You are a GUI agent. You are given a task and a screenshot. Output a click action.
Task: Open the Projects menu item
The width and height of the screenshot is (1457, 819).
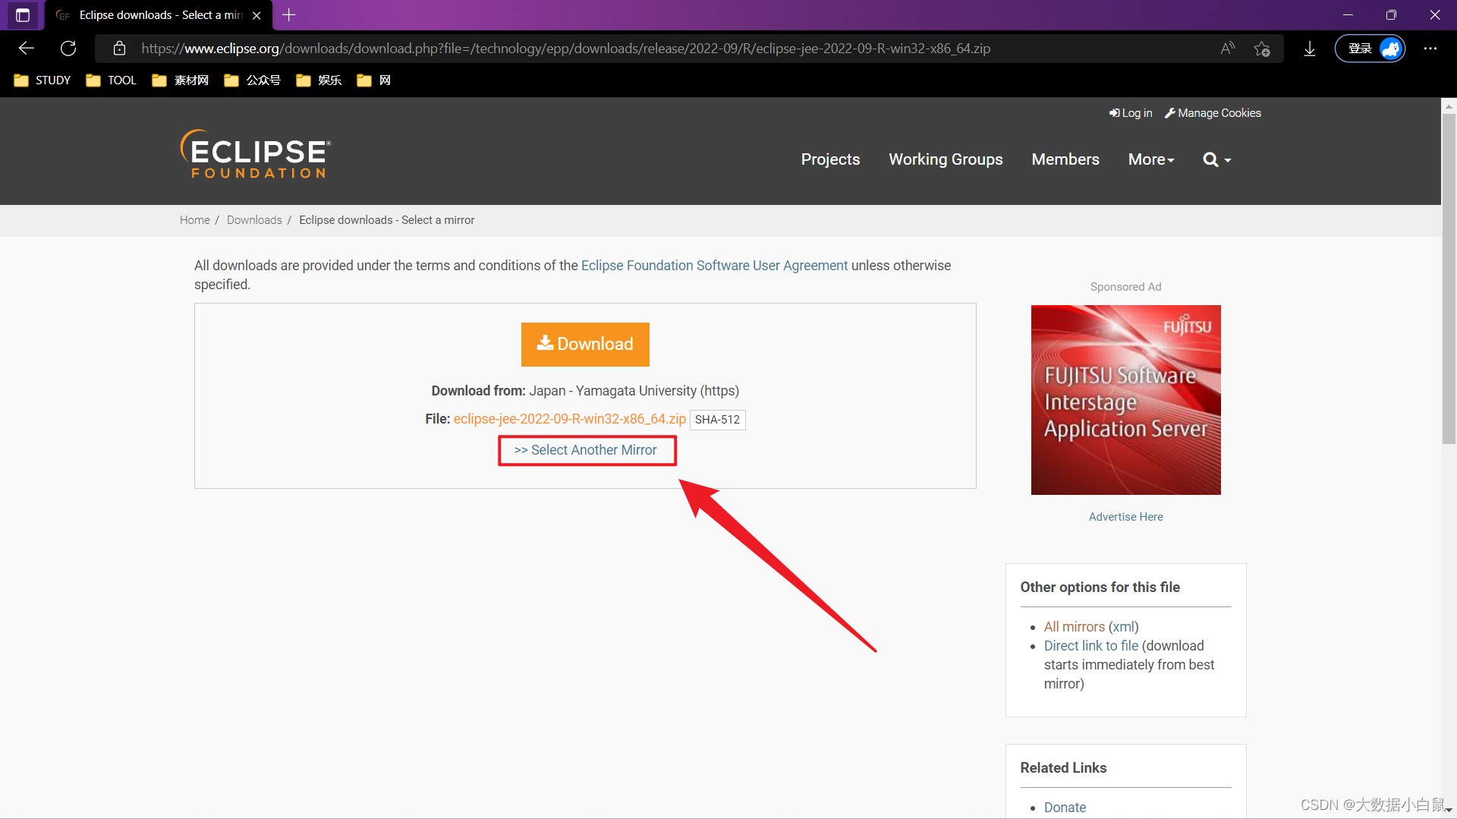point(830,159)
